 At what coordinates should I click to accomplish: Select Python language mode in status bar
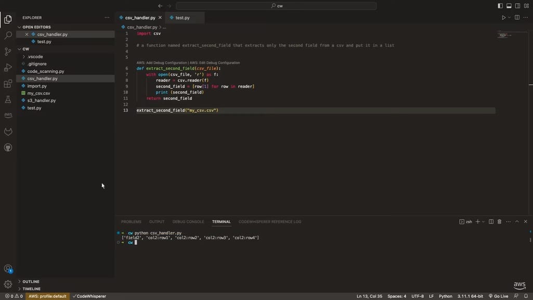[x=445, y=296]
